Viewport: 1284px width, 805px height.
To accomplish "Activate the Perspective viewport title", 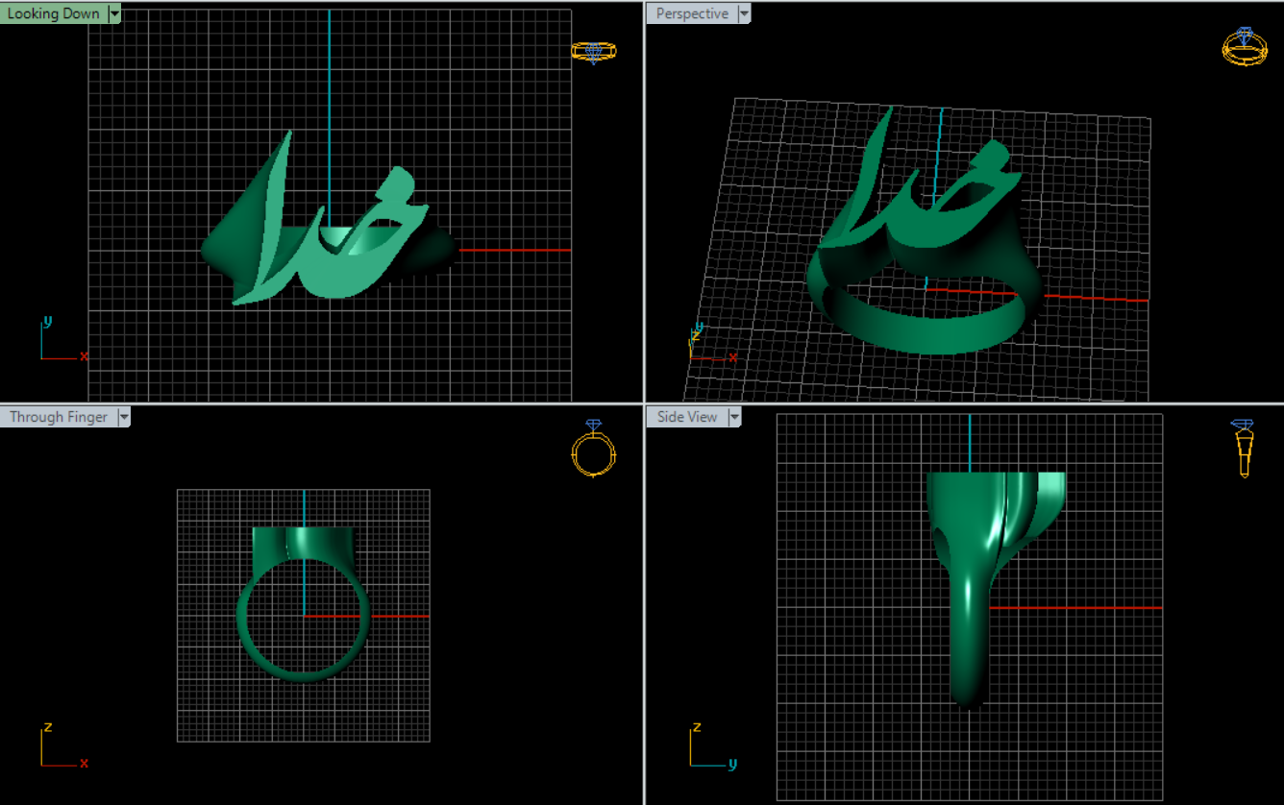I will [x=691, y=13].
